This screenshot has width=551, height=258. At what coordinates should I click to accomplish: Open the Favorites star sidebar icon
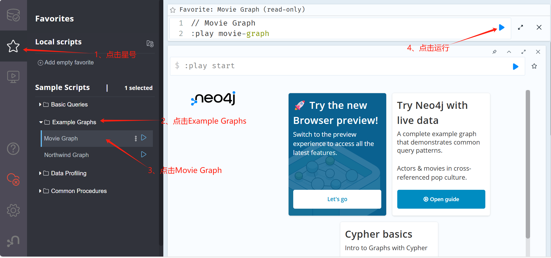point(13,46)
